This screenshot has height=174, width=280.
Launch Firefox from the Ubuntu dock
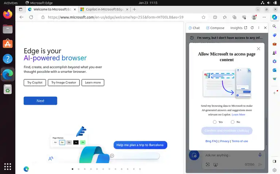tap(8, 14)
